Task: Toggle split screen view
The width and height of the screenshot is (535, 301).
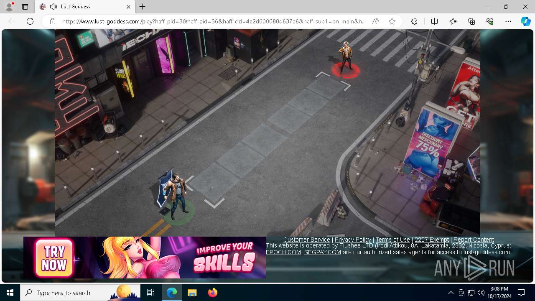Action: coord(434,21)
